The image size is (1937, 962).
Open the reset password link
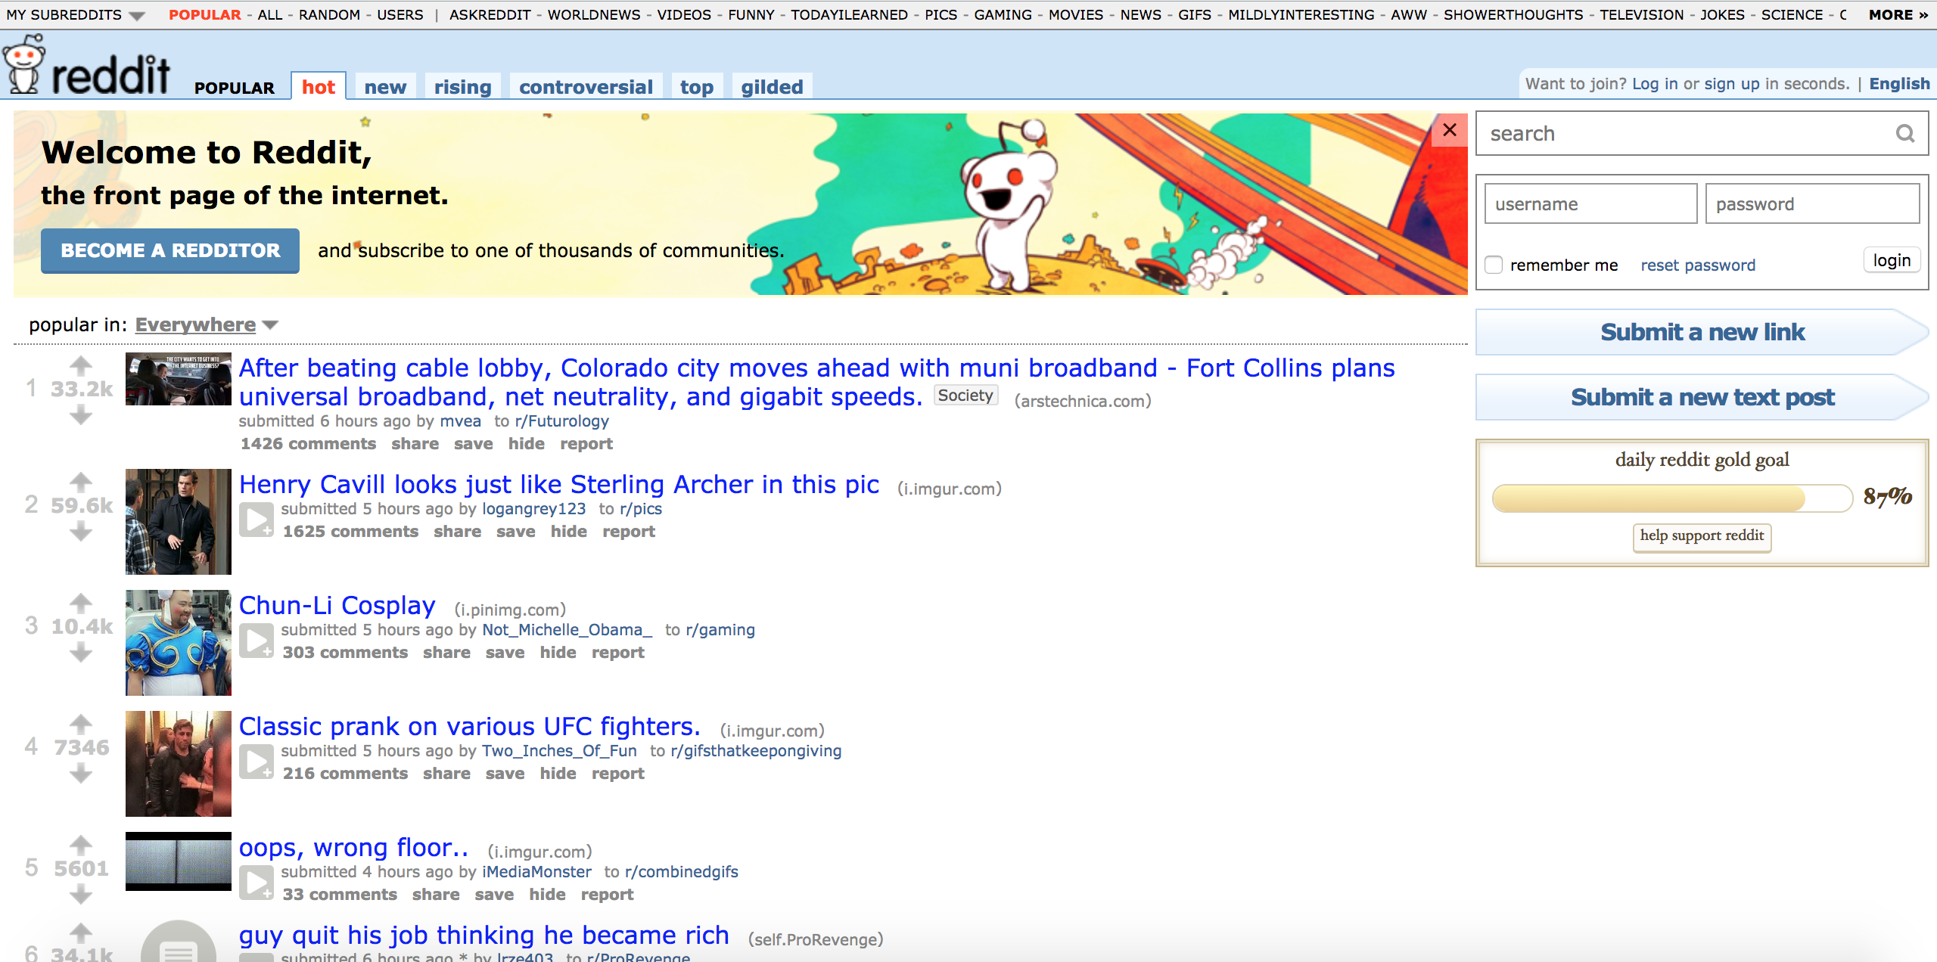point(1698,265)
